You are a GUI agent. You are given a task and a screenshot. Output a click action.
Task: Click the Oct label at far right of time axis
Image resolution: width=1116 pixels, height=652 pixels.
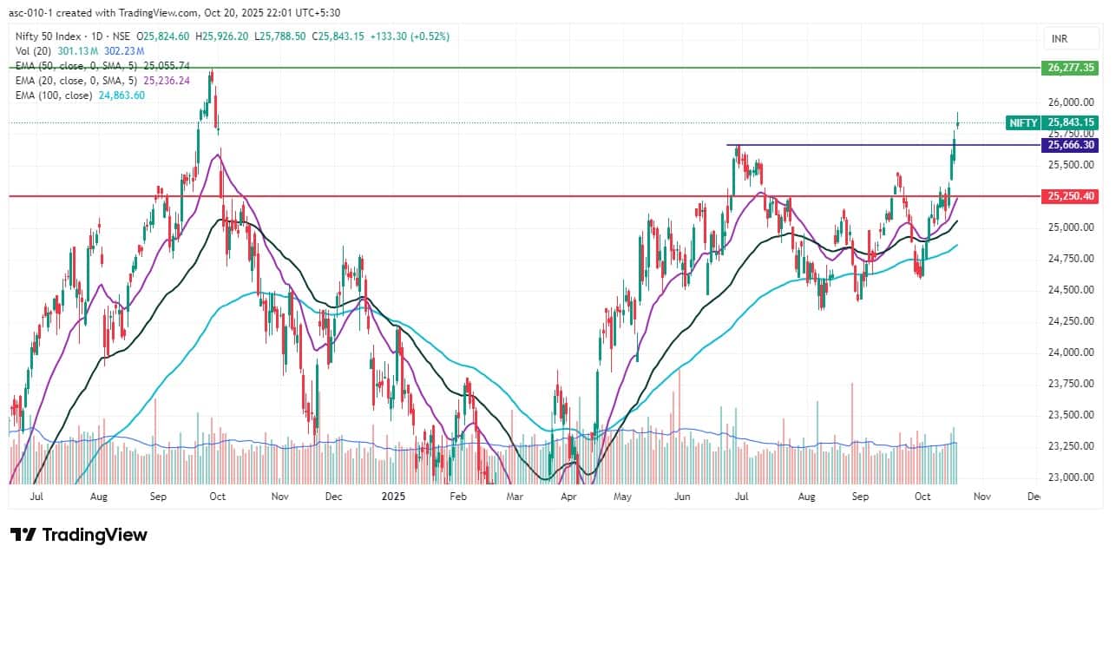pyautogui.click(x=922, y=497)
